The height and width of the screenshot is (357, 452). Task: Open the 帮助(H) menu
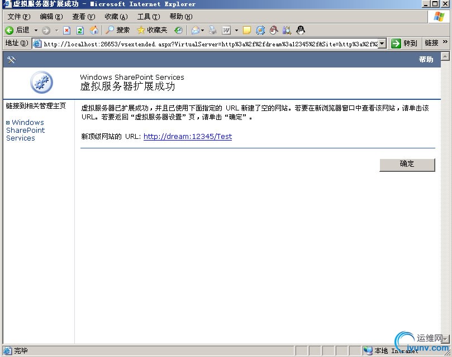181,17
